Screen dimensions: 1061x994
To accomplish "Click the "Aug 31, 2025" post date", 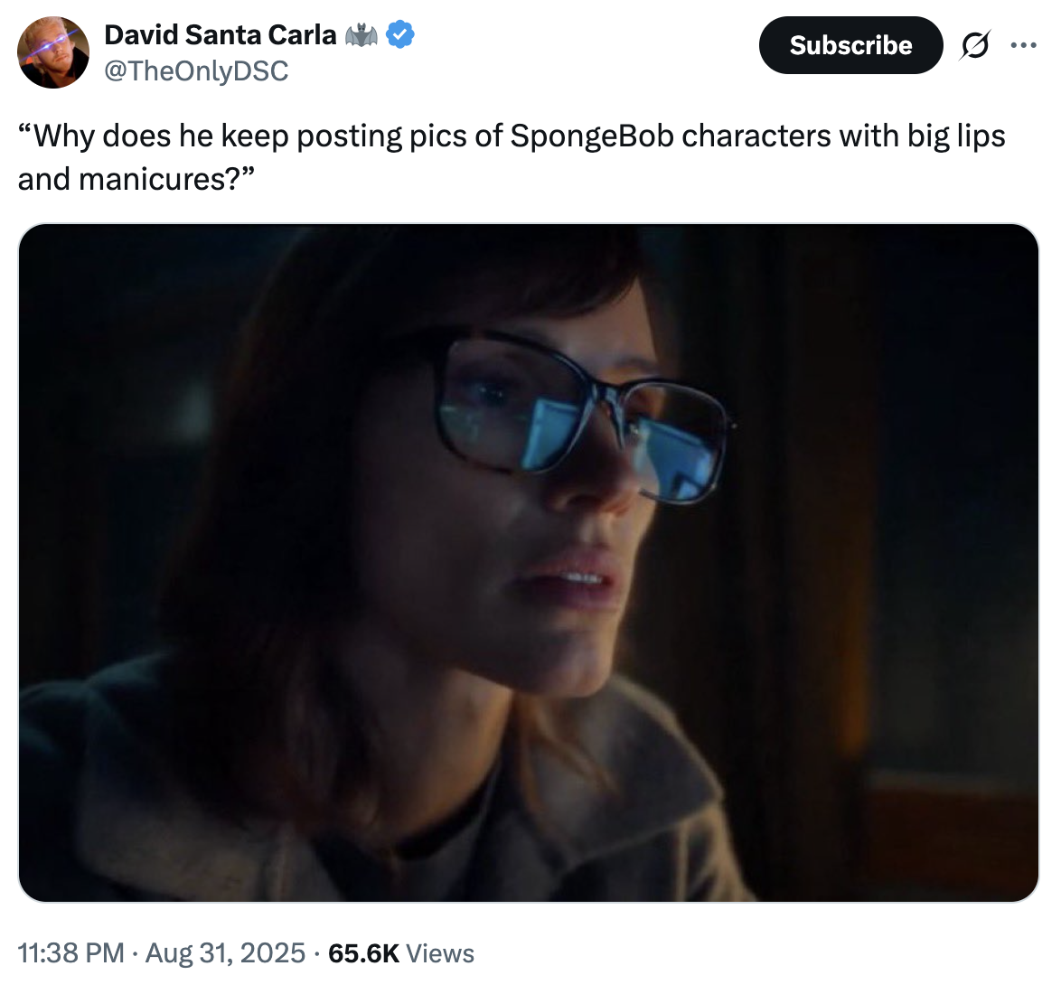I will point(225,953).
